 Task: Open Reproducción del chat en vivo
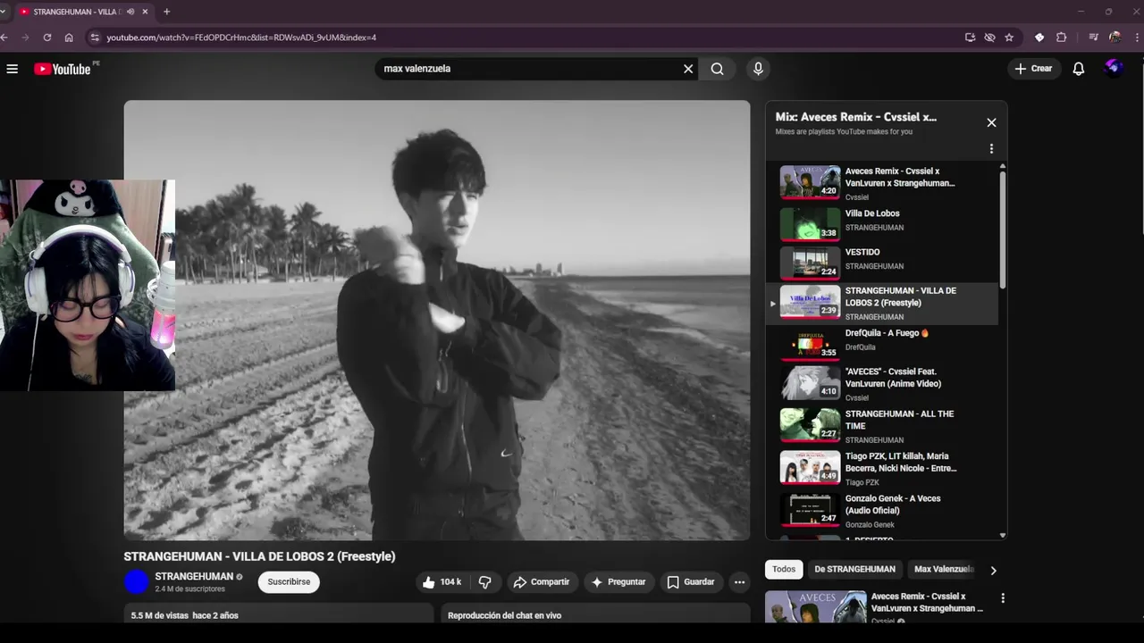click(504, 615)
